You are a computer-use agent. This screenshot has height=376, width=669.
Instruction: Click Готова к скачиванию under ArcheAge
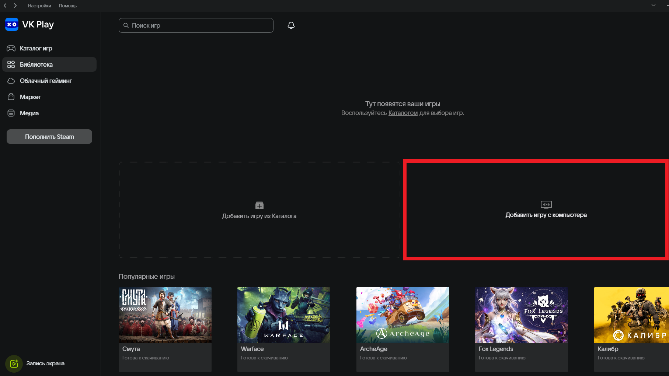point(383,358)
